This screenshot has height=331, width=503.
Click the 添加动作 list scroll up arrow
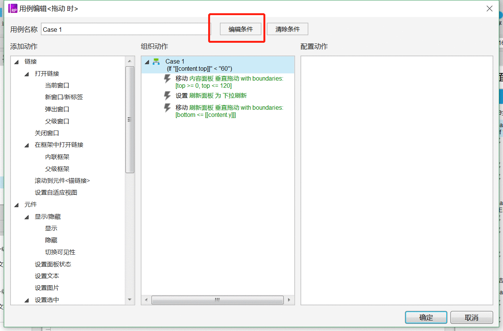coord(130,61)
